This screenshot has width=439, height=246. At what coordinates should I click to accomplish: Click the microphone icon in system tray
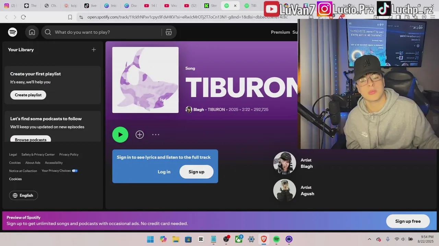pyautogui.click(x=388, y=239)
